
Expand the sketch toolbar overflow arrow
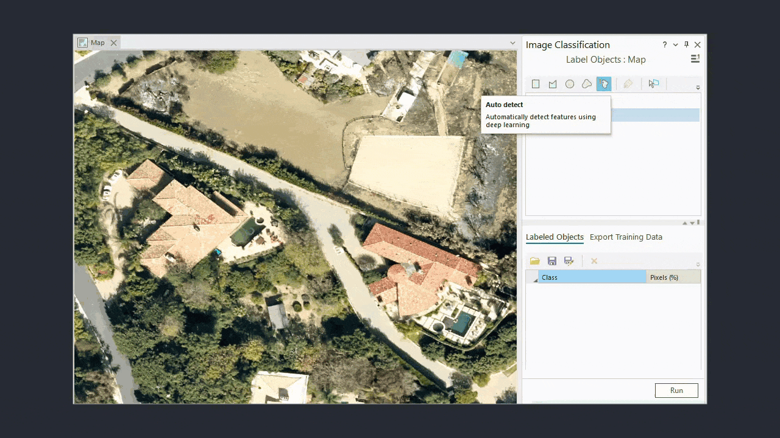click(x=698, y=86)
